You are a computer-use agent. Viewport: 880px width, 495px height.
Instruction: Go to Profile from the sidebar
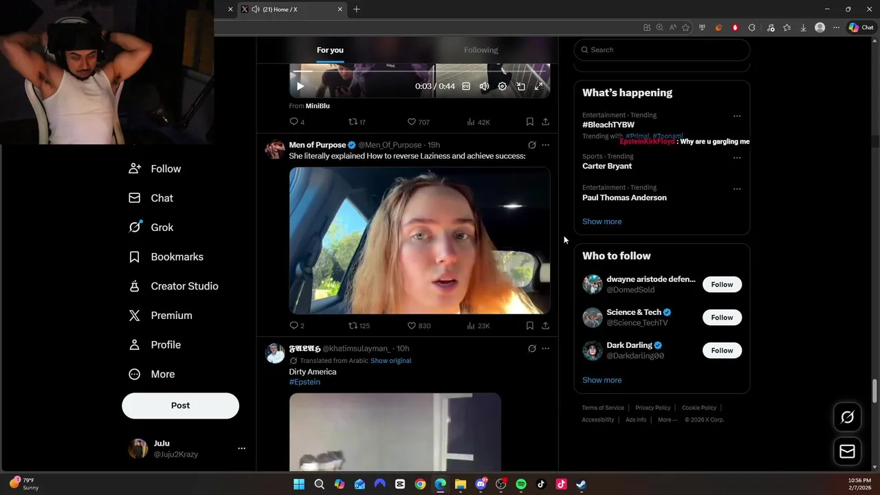[x=155, y=344]
